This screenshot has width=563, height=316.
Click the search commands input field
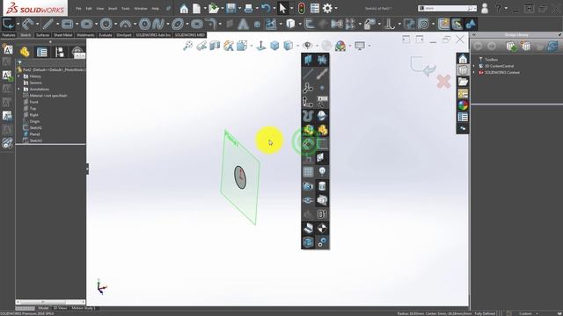pyautogui.click(x=446, y=8)
